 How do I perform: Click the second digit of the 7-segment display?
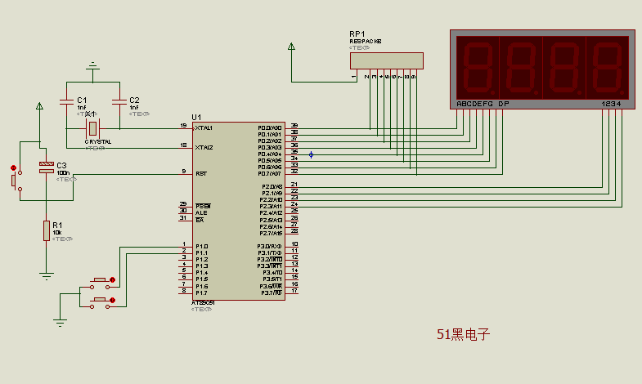(x=521, y=68)
